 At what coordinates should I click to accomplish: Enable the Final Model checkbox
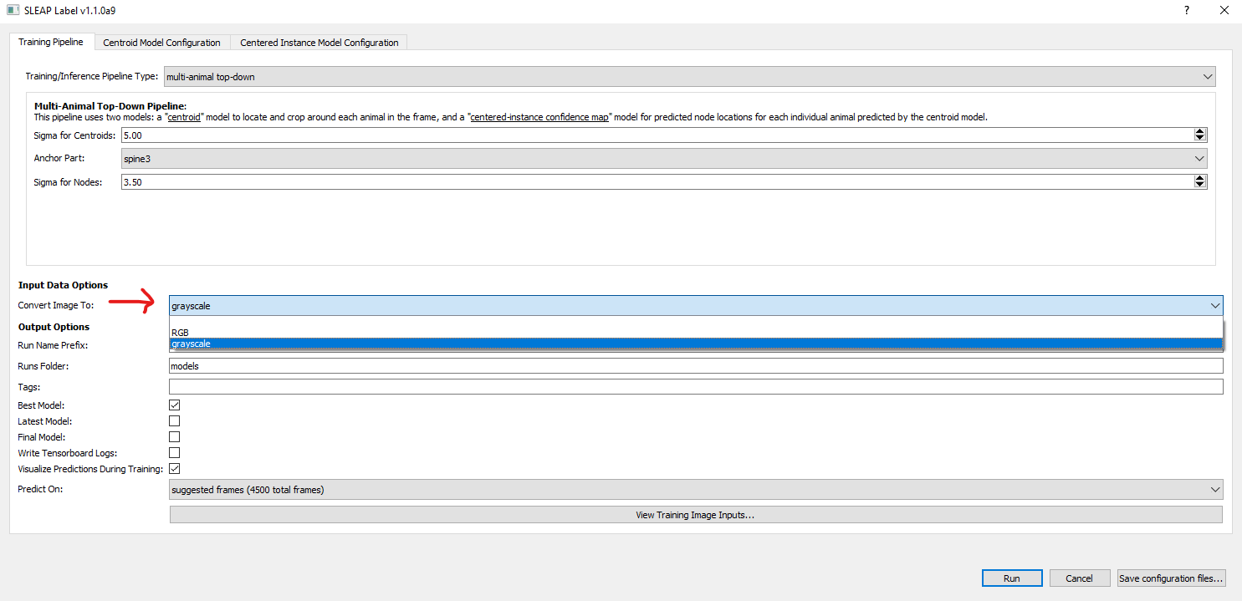click(x=174, y=436)
